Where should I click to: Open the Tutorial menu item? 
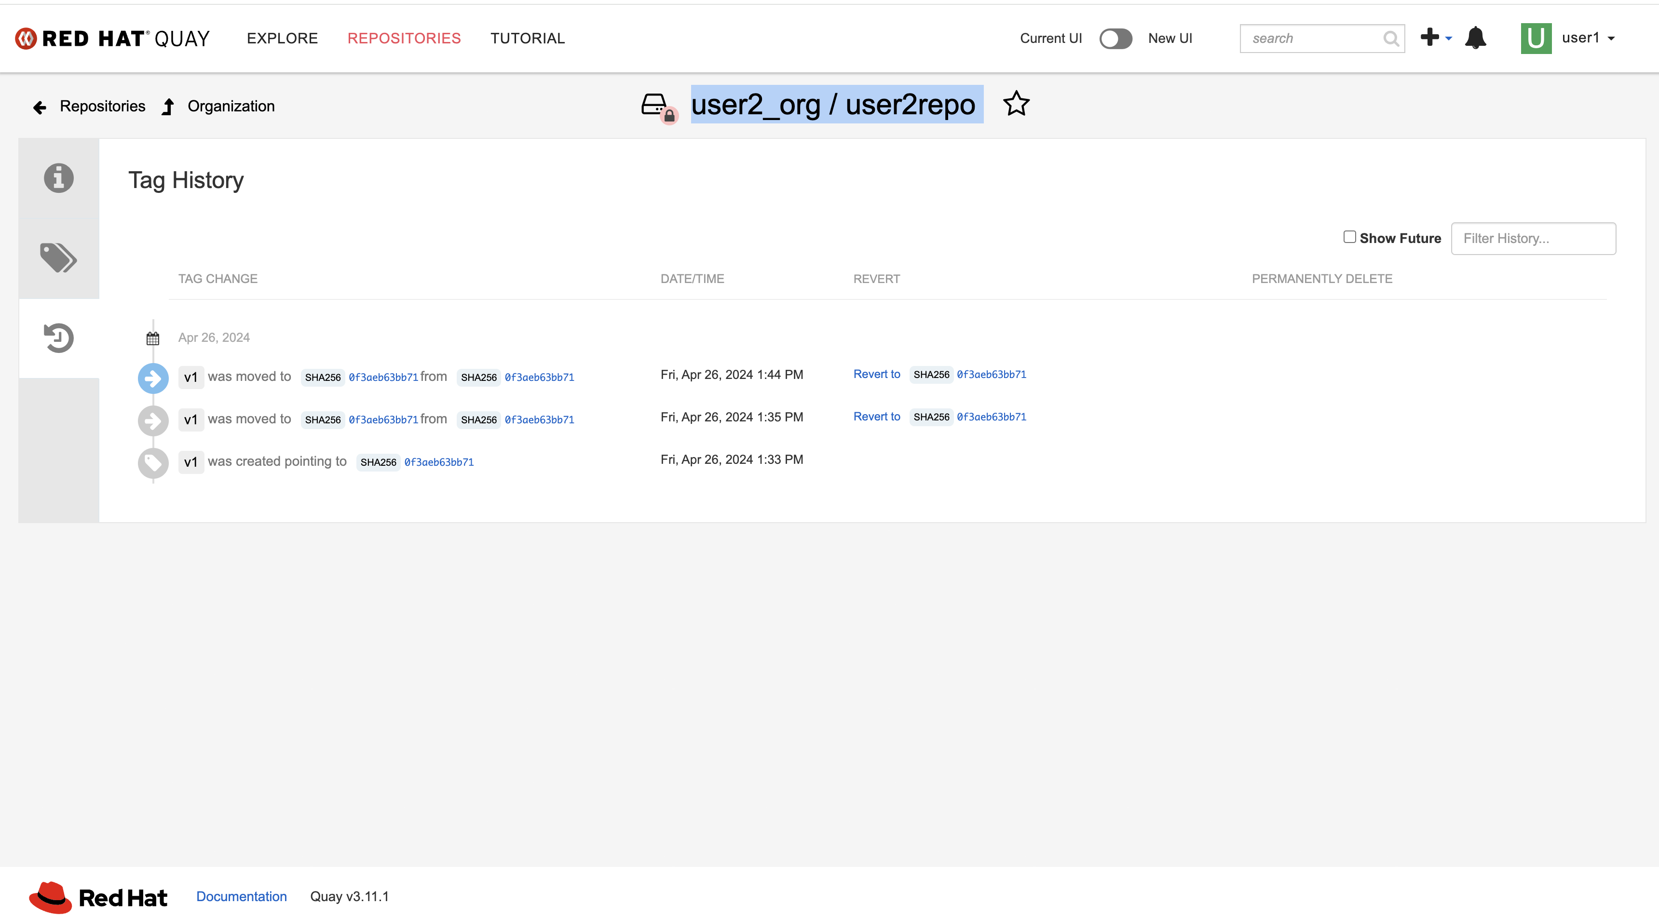tap(528, 38)
